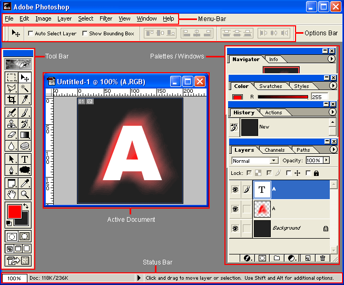Screen dimensions: 344x285
Task: Select the Hand tool
Action: click(x=12, y=194)
